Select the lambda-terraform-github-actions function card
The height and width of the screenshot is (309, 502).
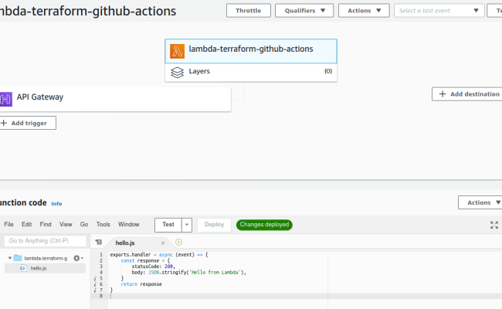pyautogui.click(x=251, y=51)
